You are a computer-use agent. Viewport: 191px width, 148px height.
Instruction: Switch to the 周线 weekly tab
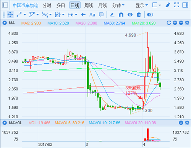[89, 5]
